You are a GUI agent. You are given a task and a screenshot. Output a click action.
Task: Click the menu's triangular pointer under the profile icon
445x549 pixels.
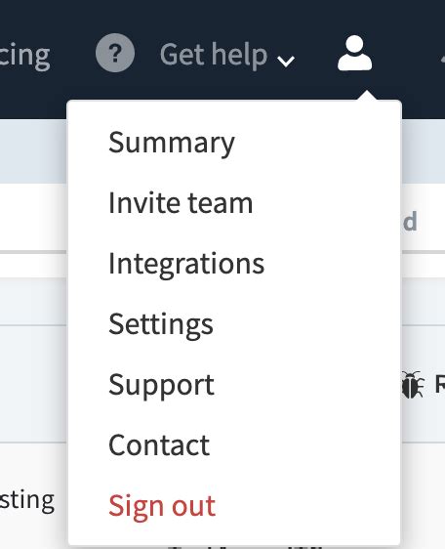366,96
